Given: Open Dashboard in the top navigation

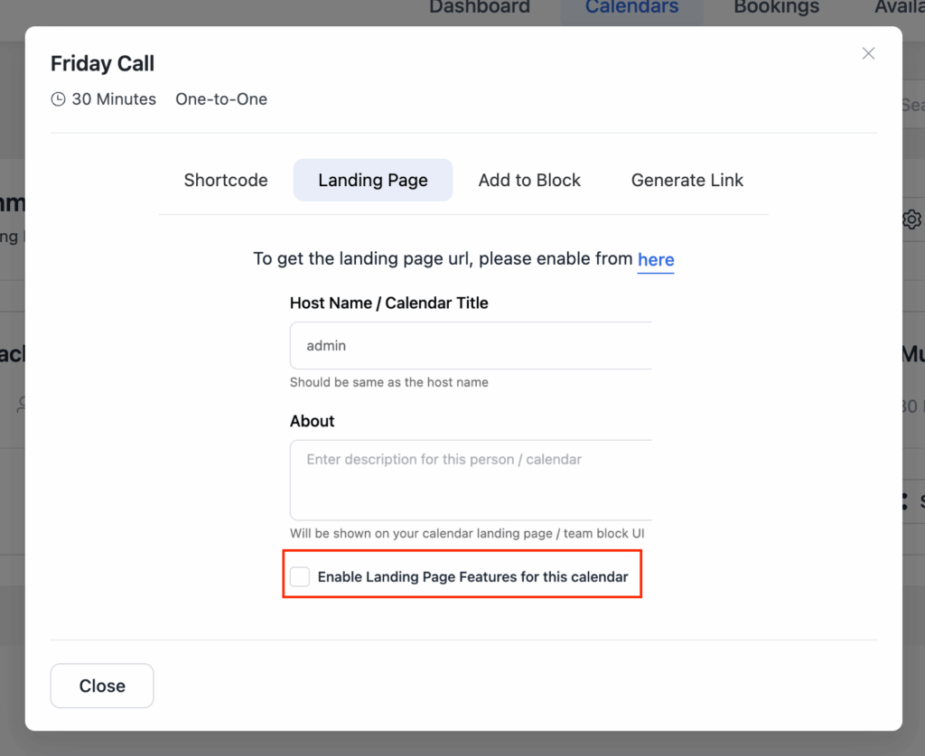Looking at the screenshot, I should point(480,8).
